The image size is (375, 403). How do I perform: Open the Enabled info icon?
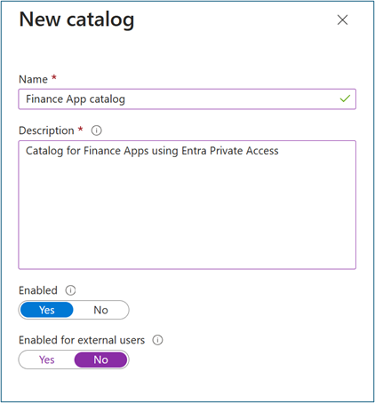[70, 290]
